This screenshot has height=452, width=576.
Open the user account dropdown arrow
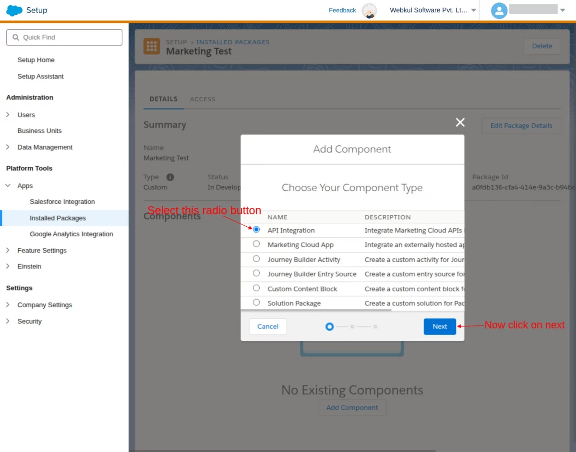(x=563, y=10)
